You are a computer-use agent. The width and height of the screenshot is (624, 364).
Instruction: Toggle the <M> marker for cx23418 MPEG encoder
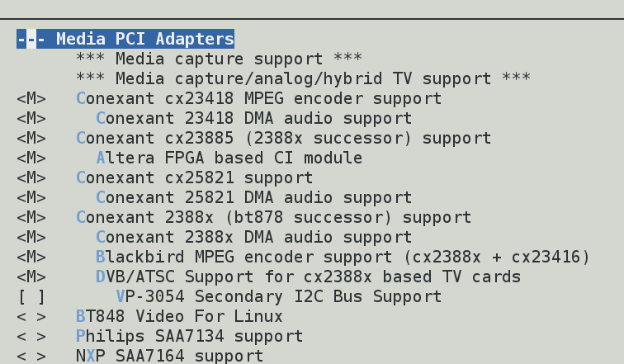pyautogui.click(x=31, y=99)
